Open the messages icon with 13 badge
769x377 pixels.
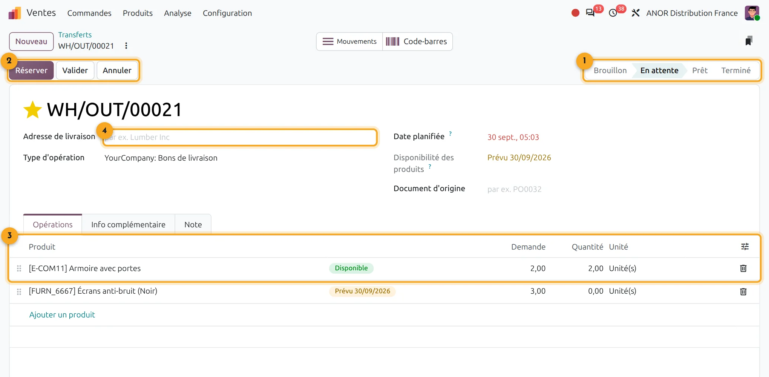click(x=590, y=13)
